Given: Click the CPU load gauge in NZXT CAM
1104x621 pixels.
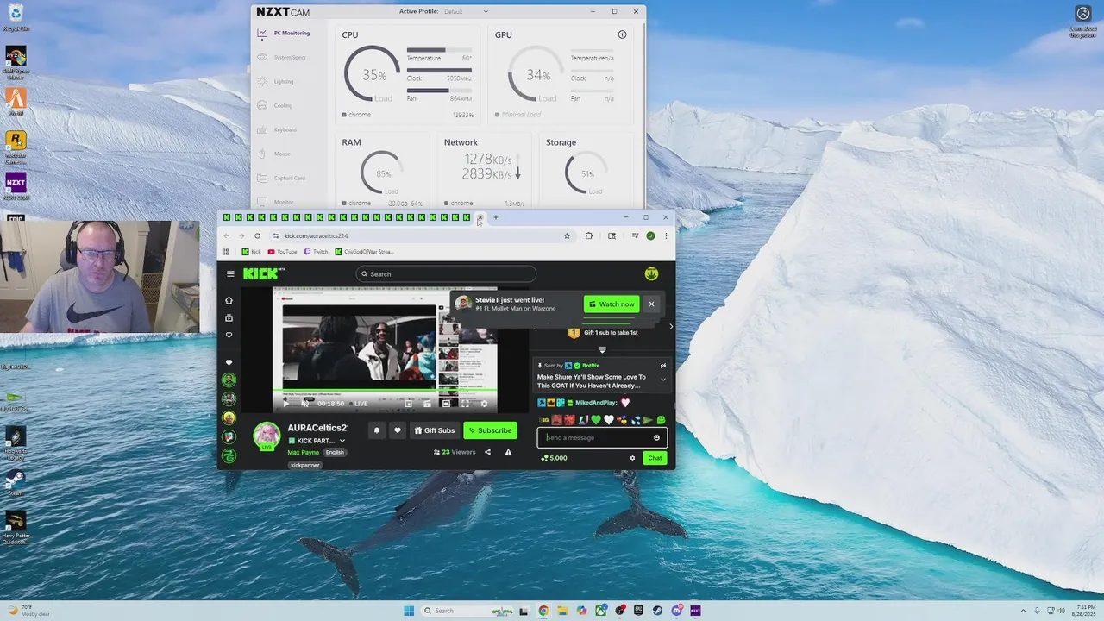Looking at the screenshot, I should [x=373, y=75].
